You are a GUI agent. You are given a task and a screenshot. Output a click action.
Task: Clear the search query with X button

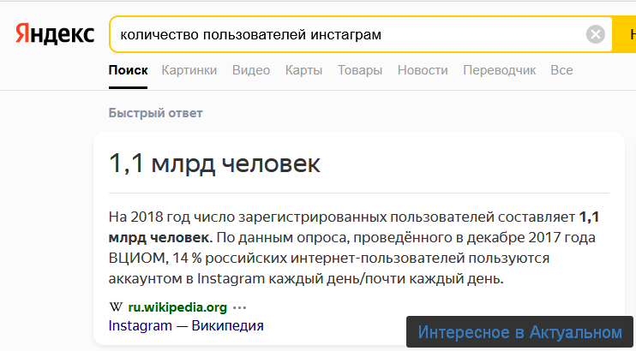tap(596, 34)
